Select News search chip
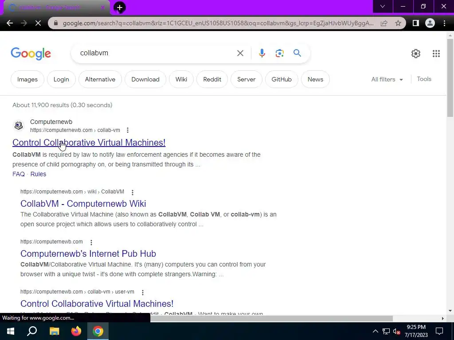The height and width of the screenshot is (340, 454). pyautogui.click(x=315, y=79)
